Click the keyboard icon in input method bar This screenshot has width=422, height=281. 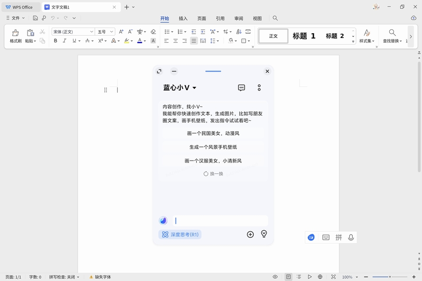pos(326,237)
